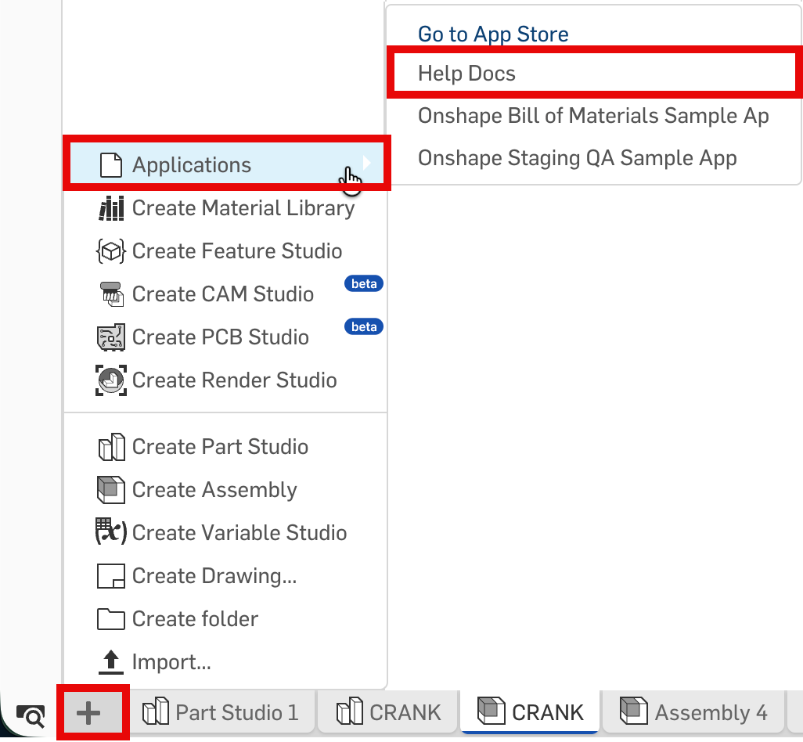
Task: Click the Material Library books icon
Action: point(111,208)
